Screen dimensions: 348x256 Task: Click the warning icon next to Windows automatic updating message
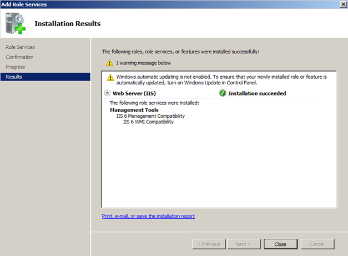point(110,78)
